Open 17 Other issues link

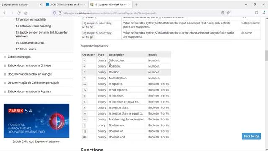(26, 49)
